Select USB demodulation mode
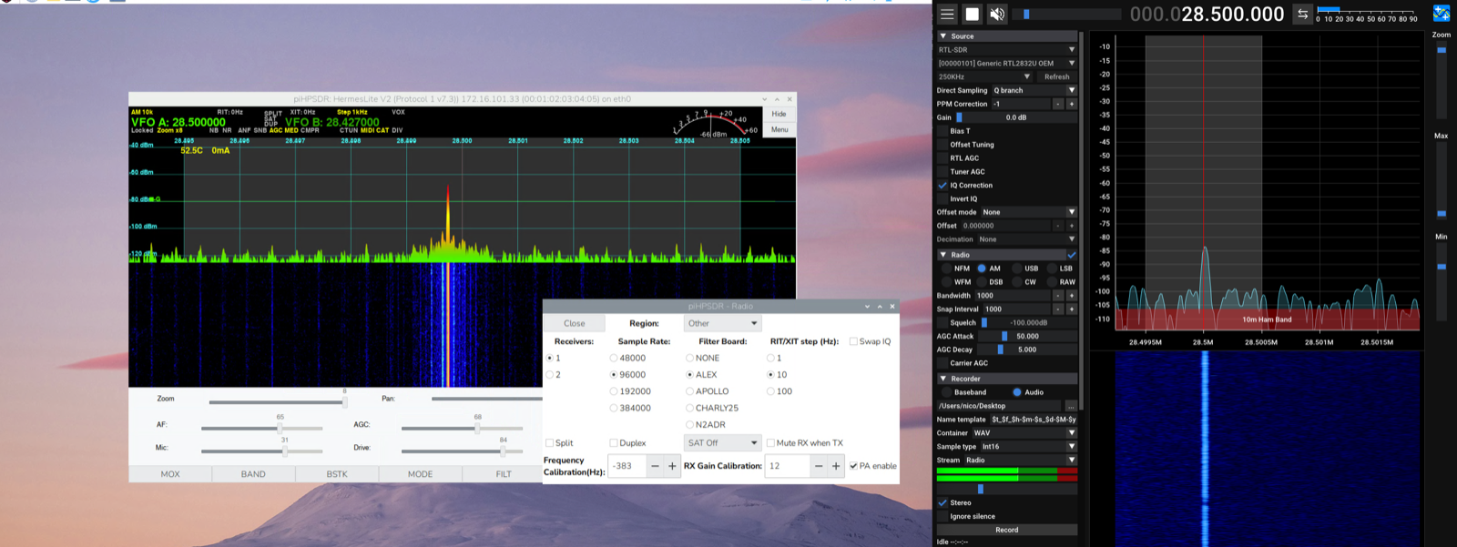 click(x=1016, y=268)
